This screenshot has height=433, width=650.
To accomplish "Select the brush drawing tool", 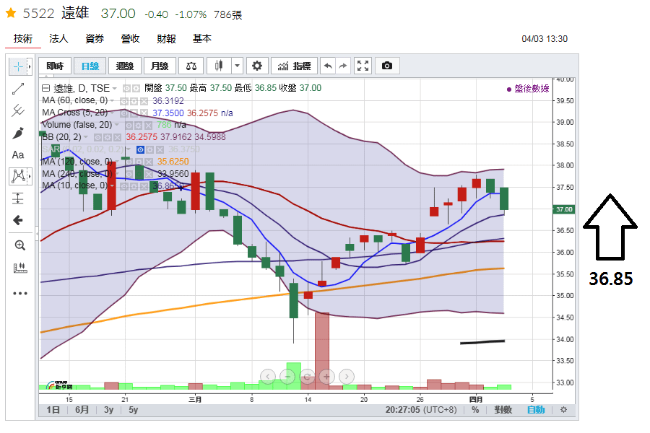I will (x=18, y=133).
